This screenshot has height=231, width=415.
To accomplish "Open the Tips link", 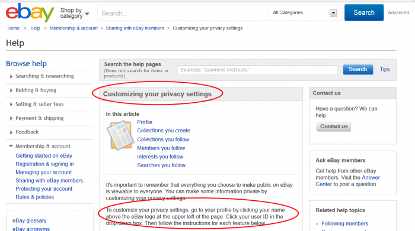I will [385, 69].
